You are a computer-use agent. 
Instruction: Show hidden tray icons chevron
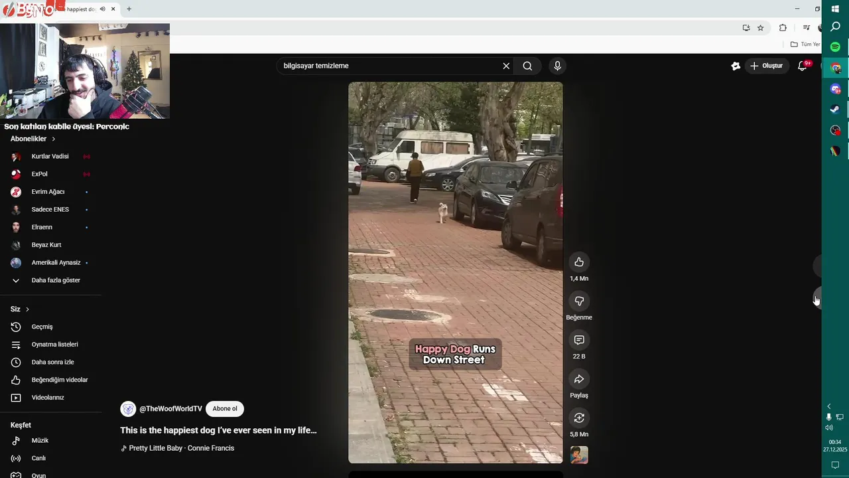828,406
